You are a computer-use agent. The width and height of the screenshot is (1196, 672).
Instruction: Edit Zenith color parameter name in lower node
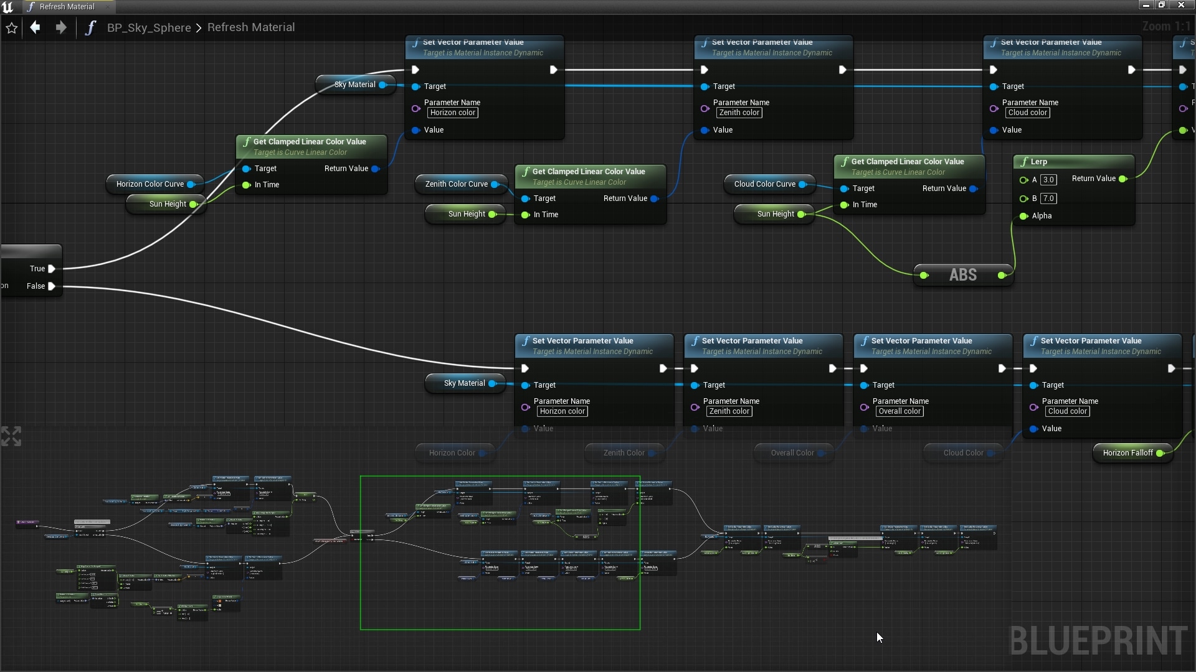729,411
